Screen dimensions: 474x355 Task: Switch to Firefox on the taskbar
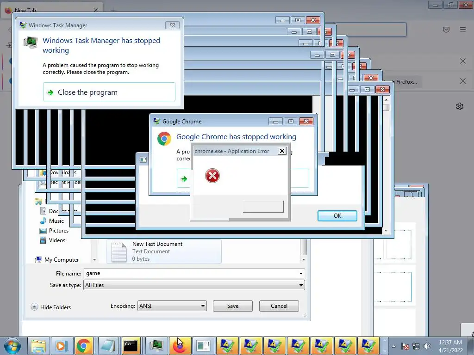tap(180, 346)
